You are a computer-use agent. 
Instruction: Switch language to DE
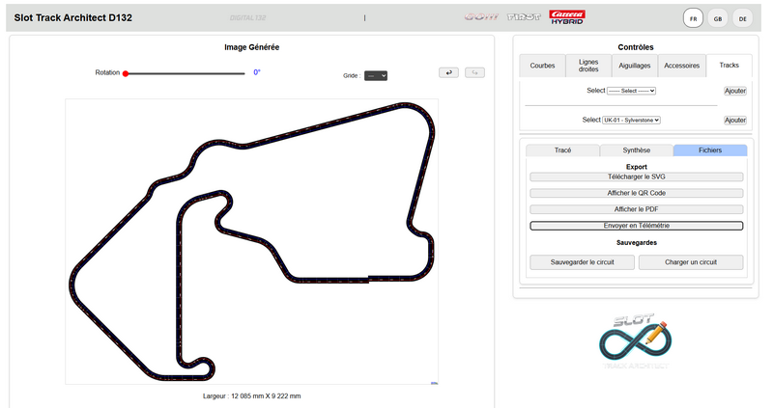[742, 18]
